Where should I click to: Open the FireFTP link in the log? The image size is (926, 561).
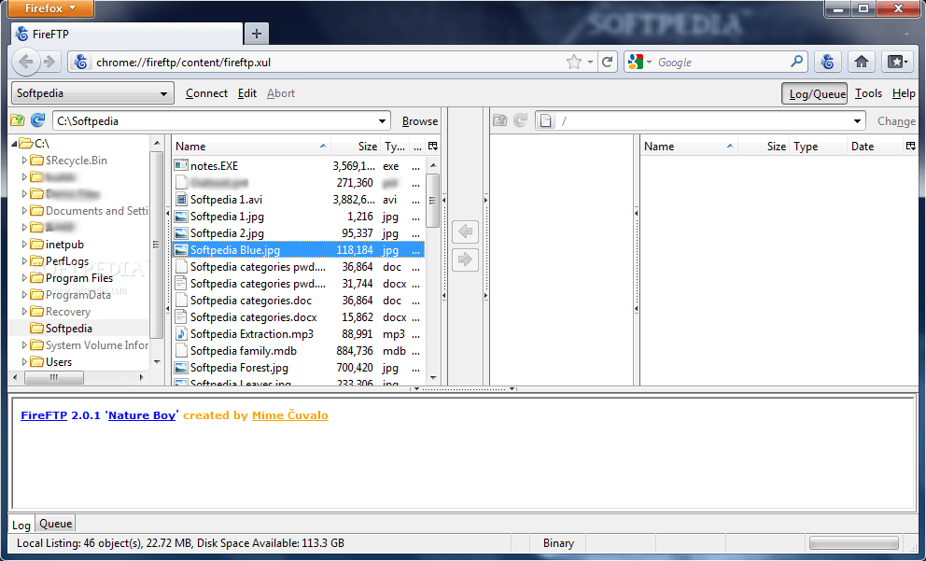44,415
